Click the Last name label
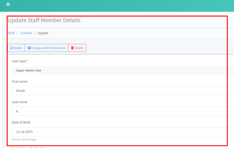This screenshot has height=148, width=234. (19, 102)
